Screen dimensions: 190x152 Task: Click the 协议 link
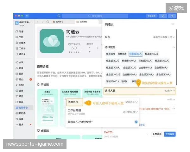point(142,125)
